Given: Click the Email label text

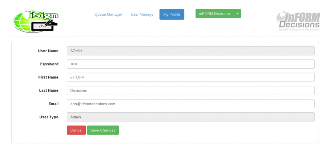Looking at the screenshot, I should [x=53, y=104].
